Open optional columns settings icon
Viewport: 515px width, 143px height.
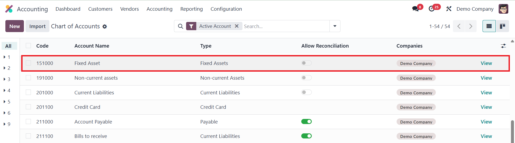pos(503,46)
